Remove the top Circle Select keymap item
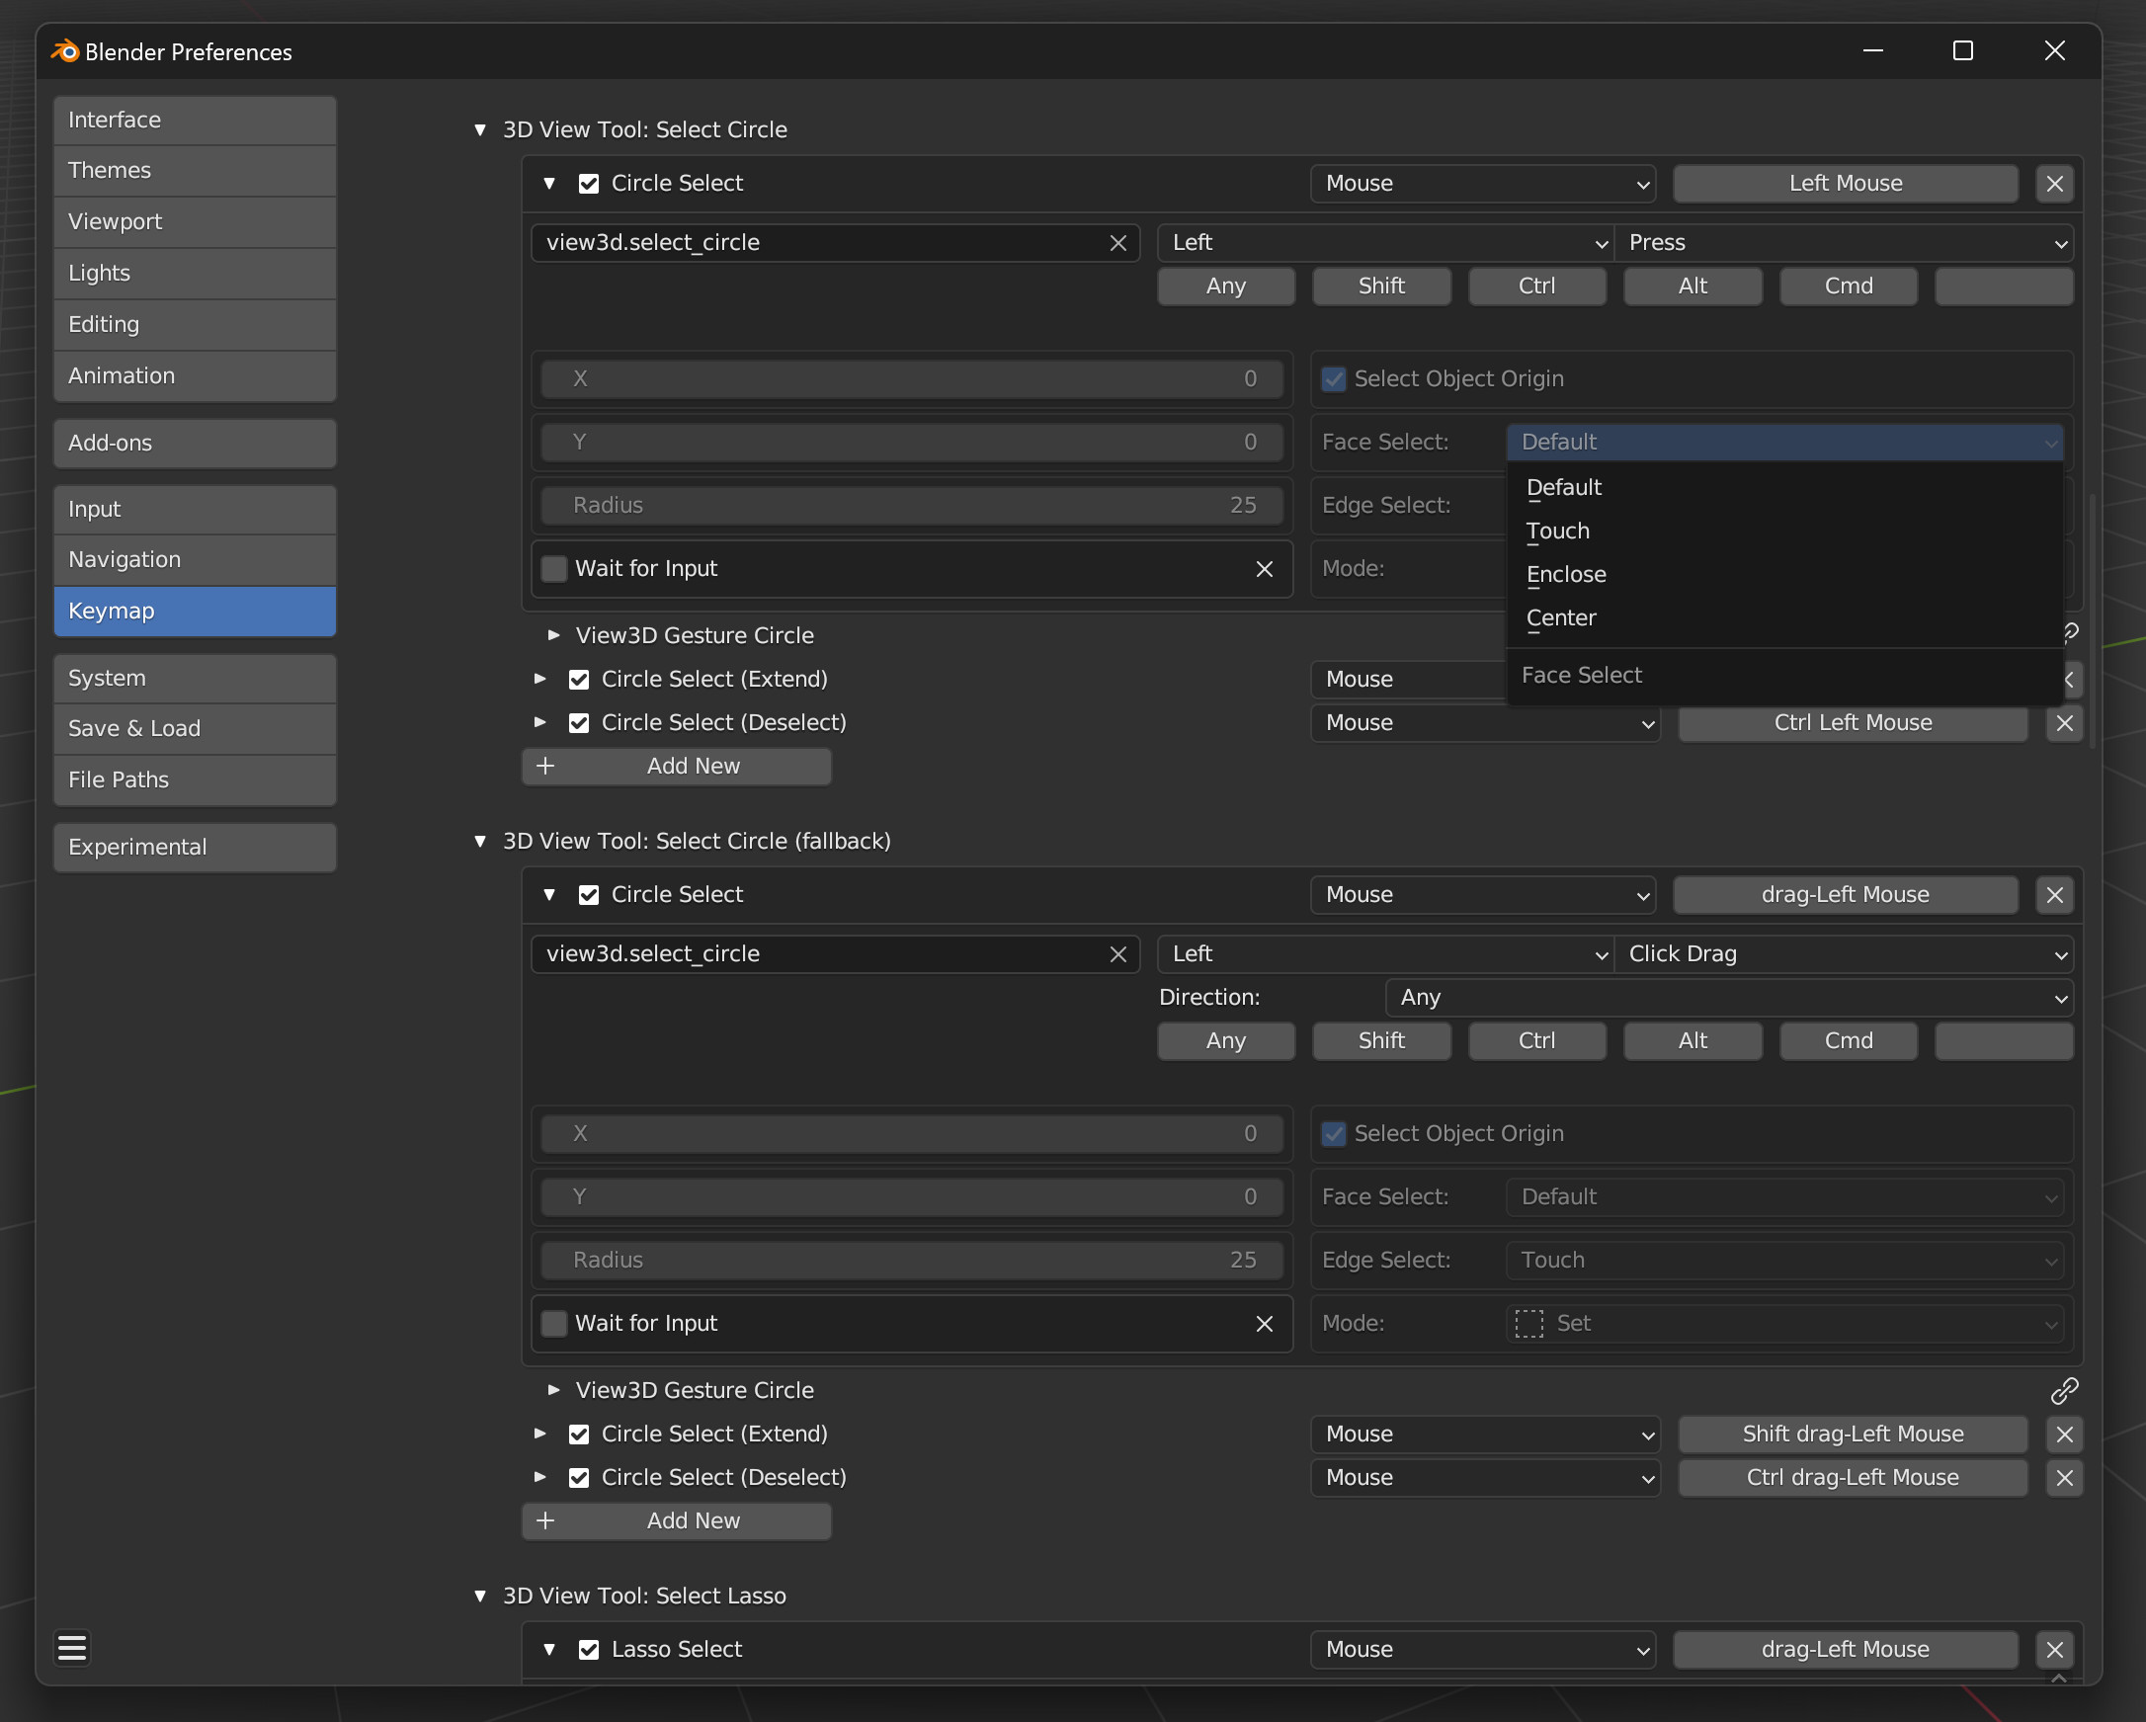 point(2054,183)
